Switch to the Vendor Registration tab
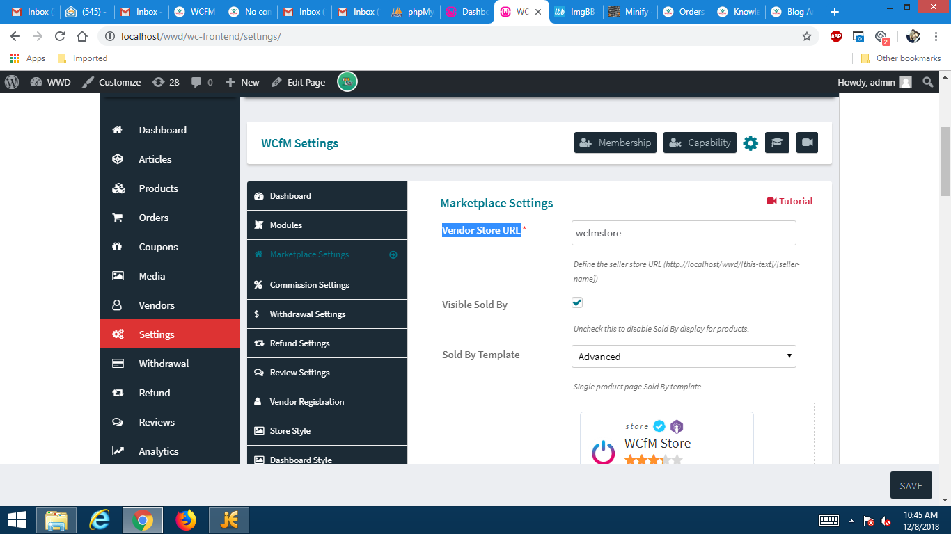951x534 pixels. click(327, 402)
